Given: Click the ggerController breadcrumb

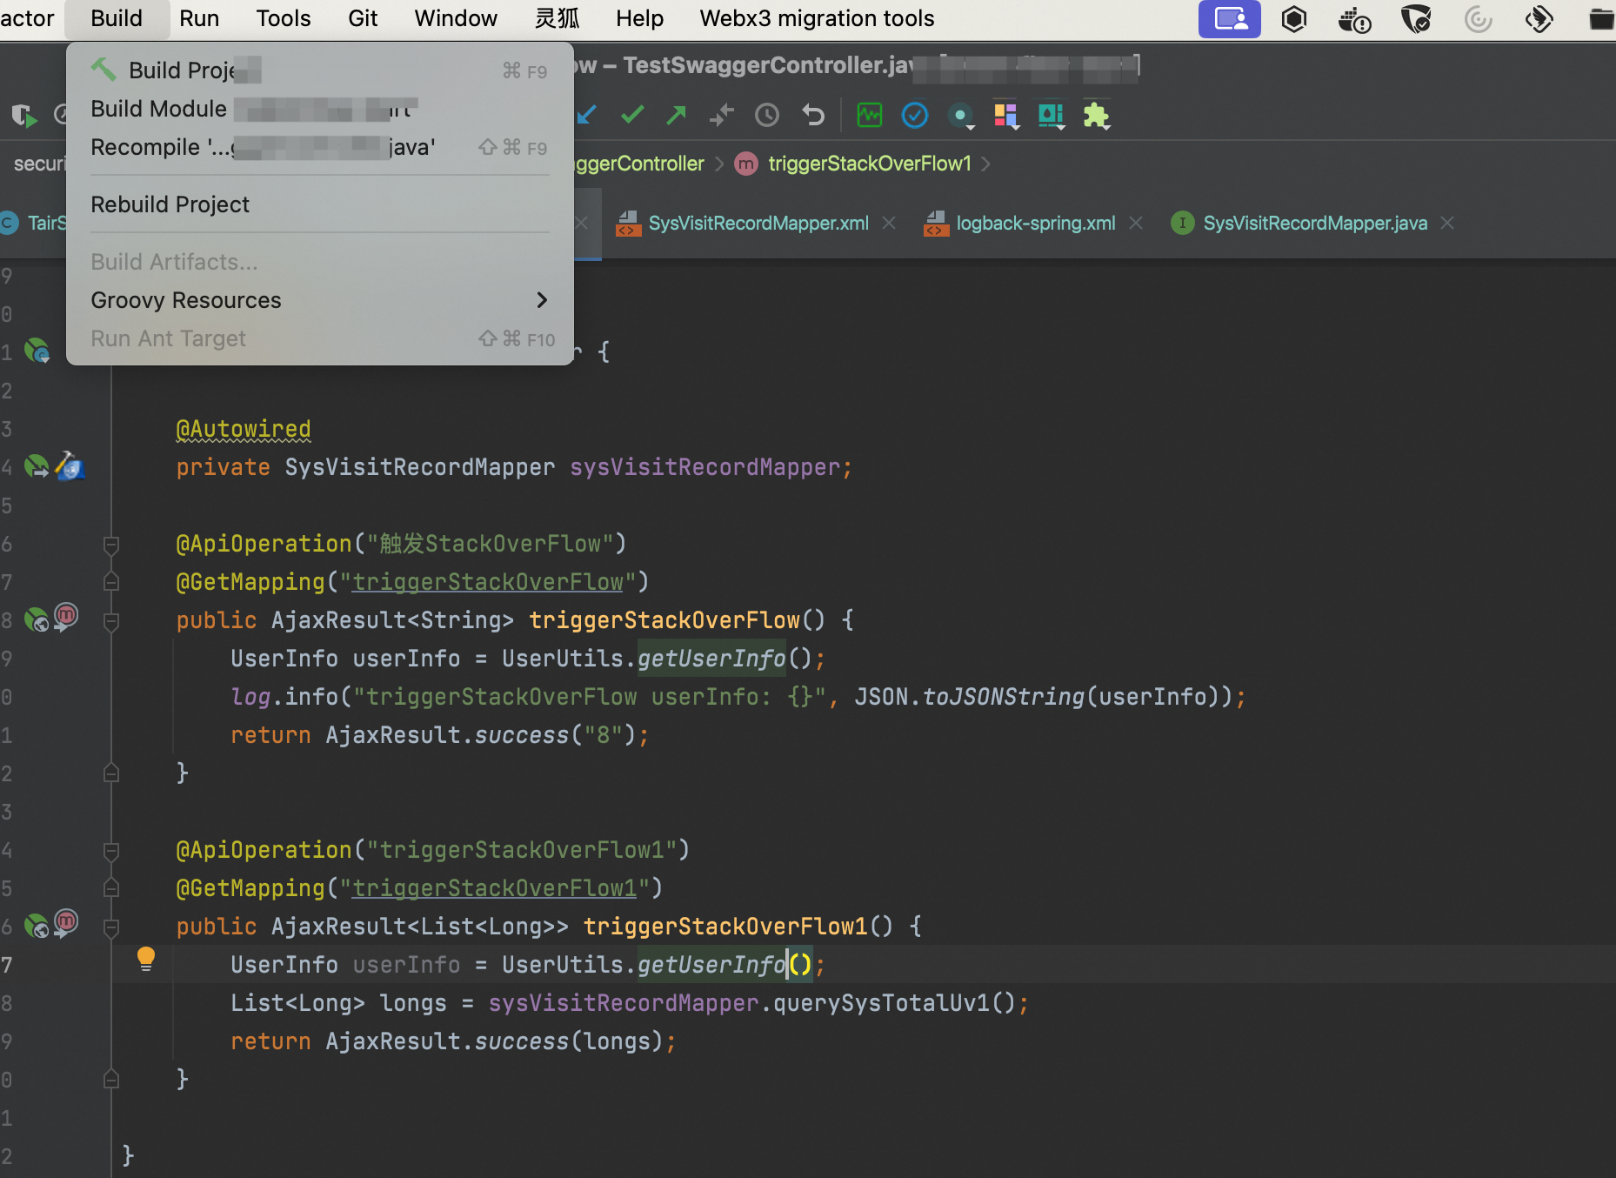Looking at the screenshot, I should [640, 164].
